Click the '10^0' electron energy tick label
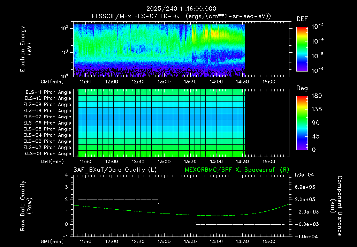Viewport: 357px width, 247px height. (x=64, y=76)
